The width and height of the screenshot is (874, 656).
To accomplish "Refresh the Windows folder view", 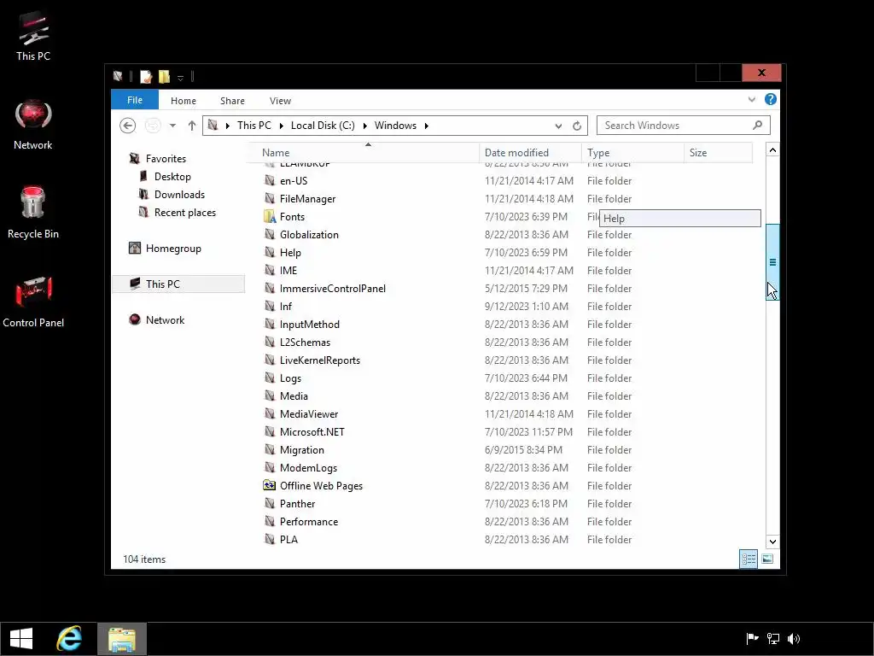I will coord(577,126).
